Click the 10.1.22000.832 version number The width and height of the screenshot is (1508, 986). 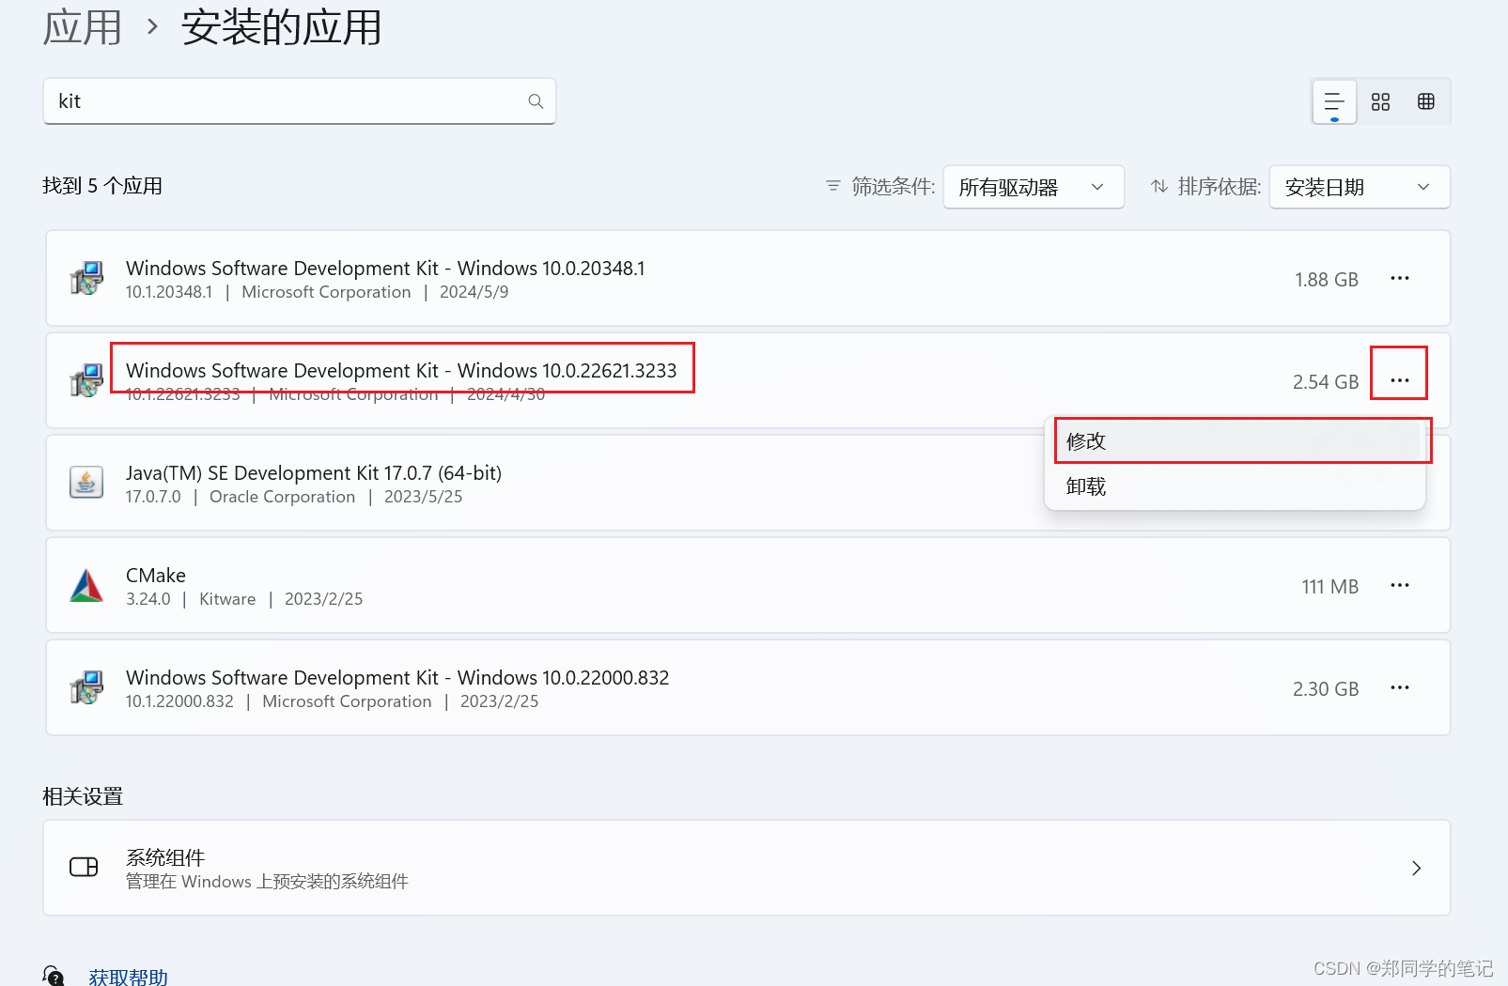click(179, 701)
